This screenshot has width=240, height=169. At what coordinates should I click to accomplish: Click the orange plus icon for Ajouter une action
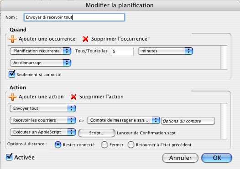(12, 97)
